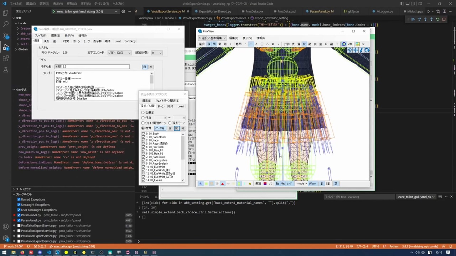Click the model name input field

click(x=92, y=66)
